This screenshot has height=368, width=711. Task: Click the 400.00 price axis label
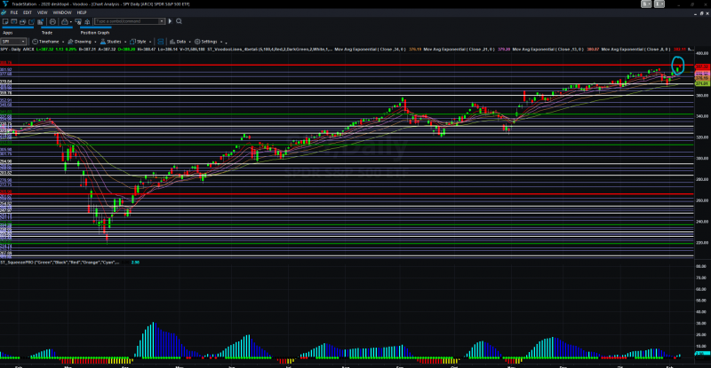click(x=702, y=54)
